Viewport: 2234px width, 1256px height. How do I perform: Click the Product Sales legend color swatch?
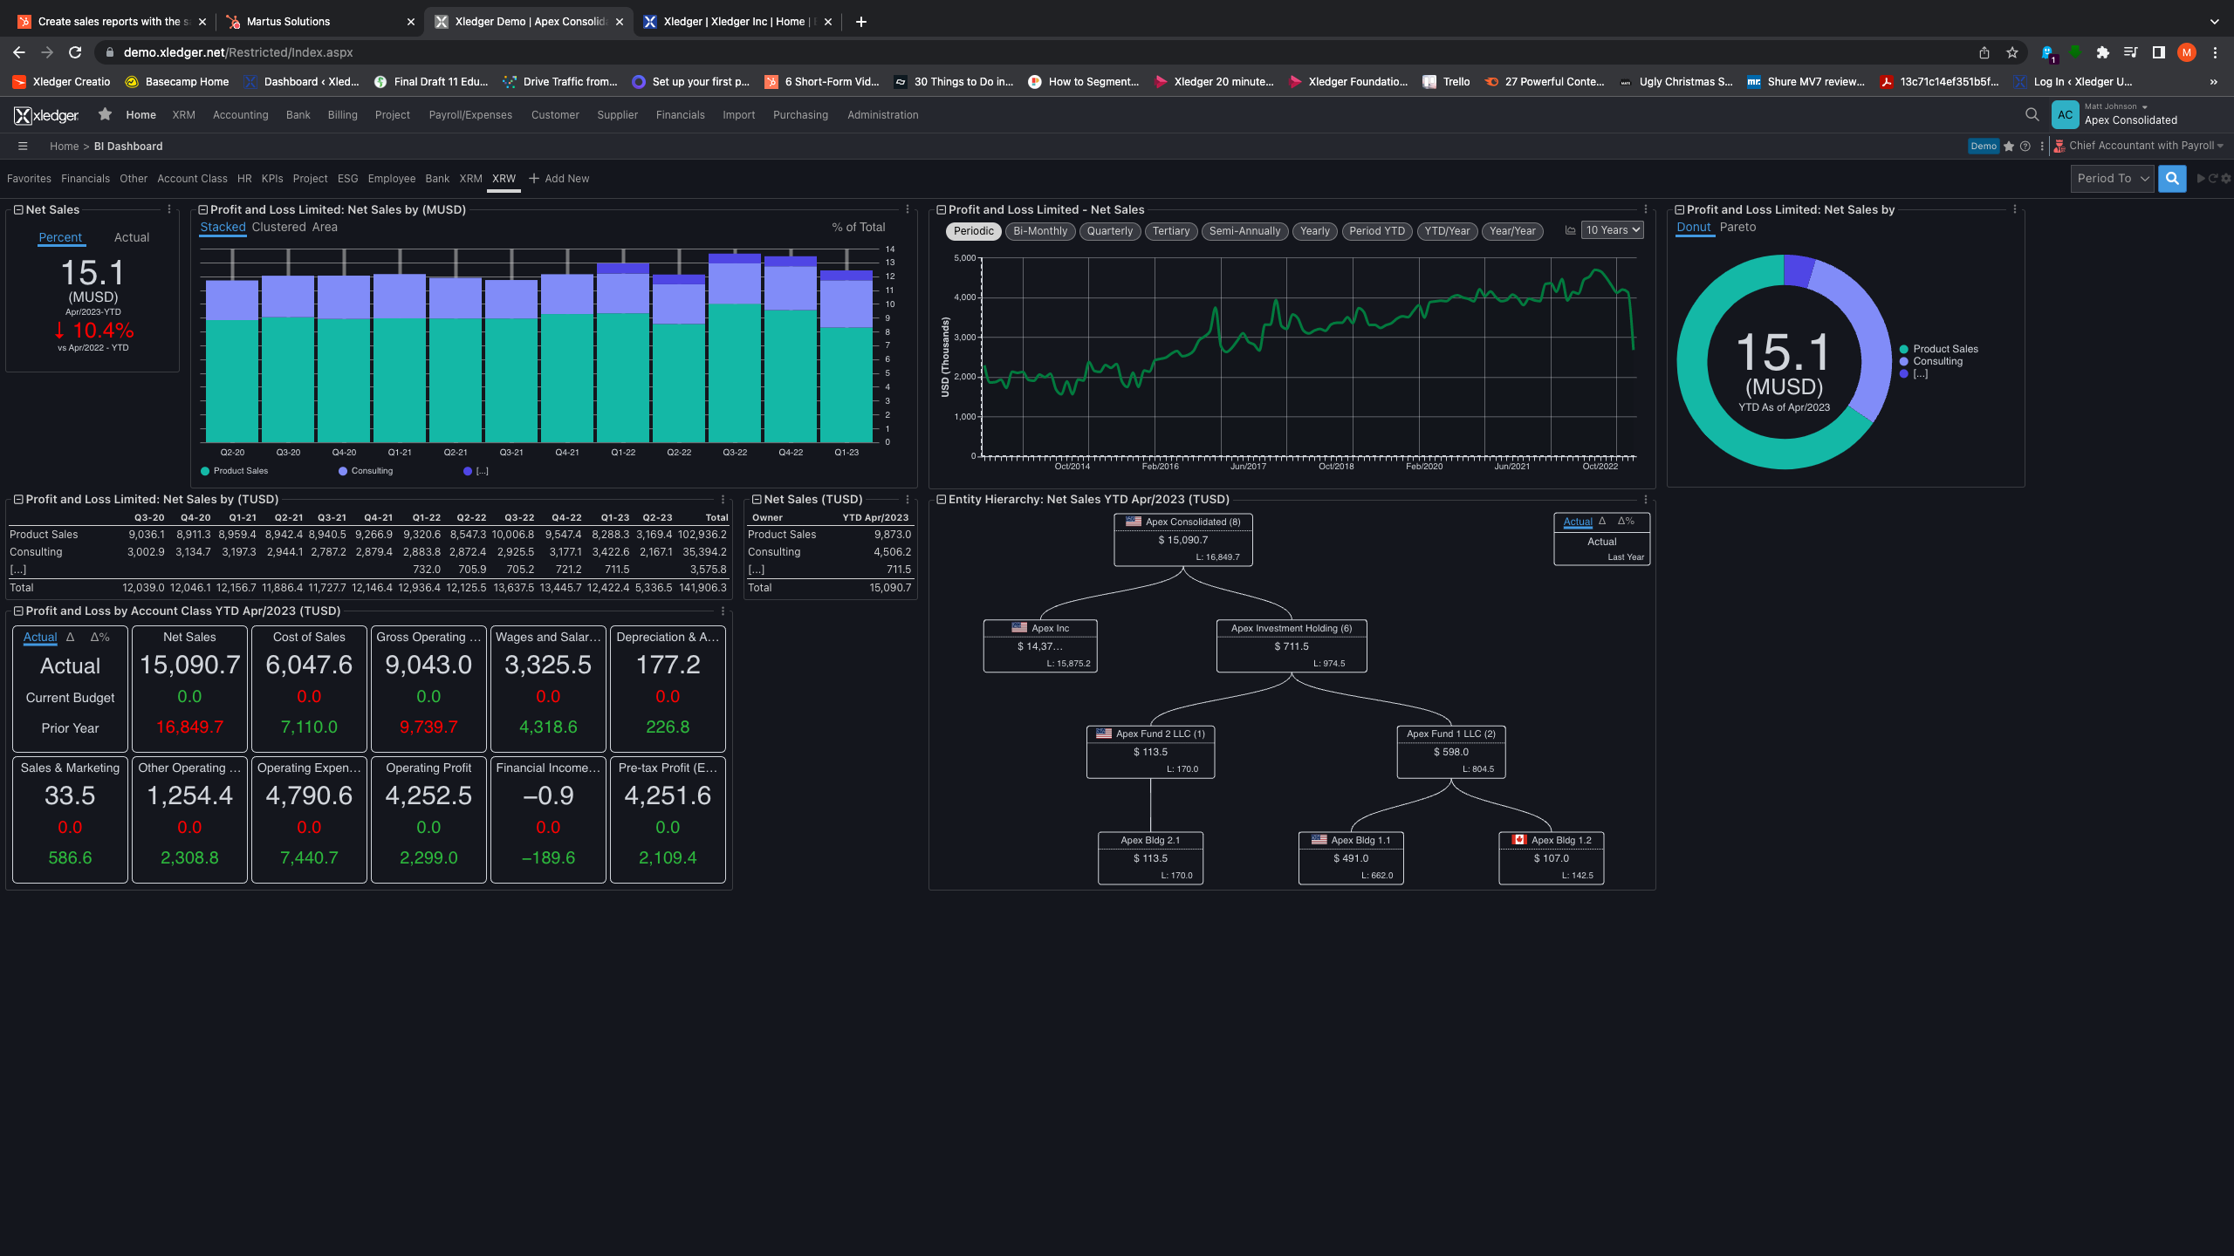coord(204,471)
